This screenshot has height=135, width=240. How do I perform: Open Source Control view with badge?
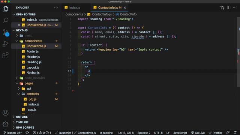6,33
